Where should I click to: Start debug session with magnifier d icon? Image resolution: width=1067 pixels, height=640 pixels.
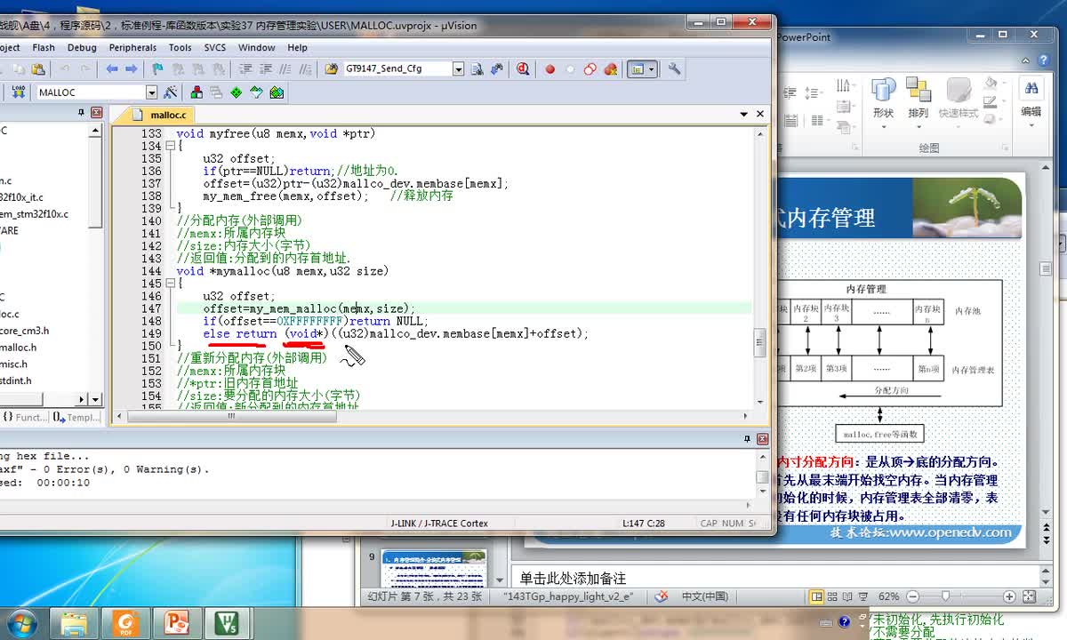coord(523,68)
